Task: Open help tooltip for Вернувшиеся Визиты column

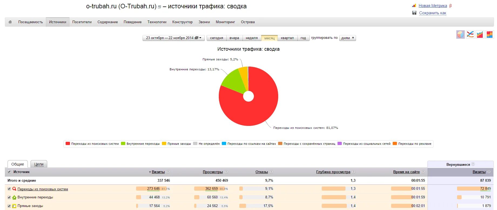Action: (489, 172)
